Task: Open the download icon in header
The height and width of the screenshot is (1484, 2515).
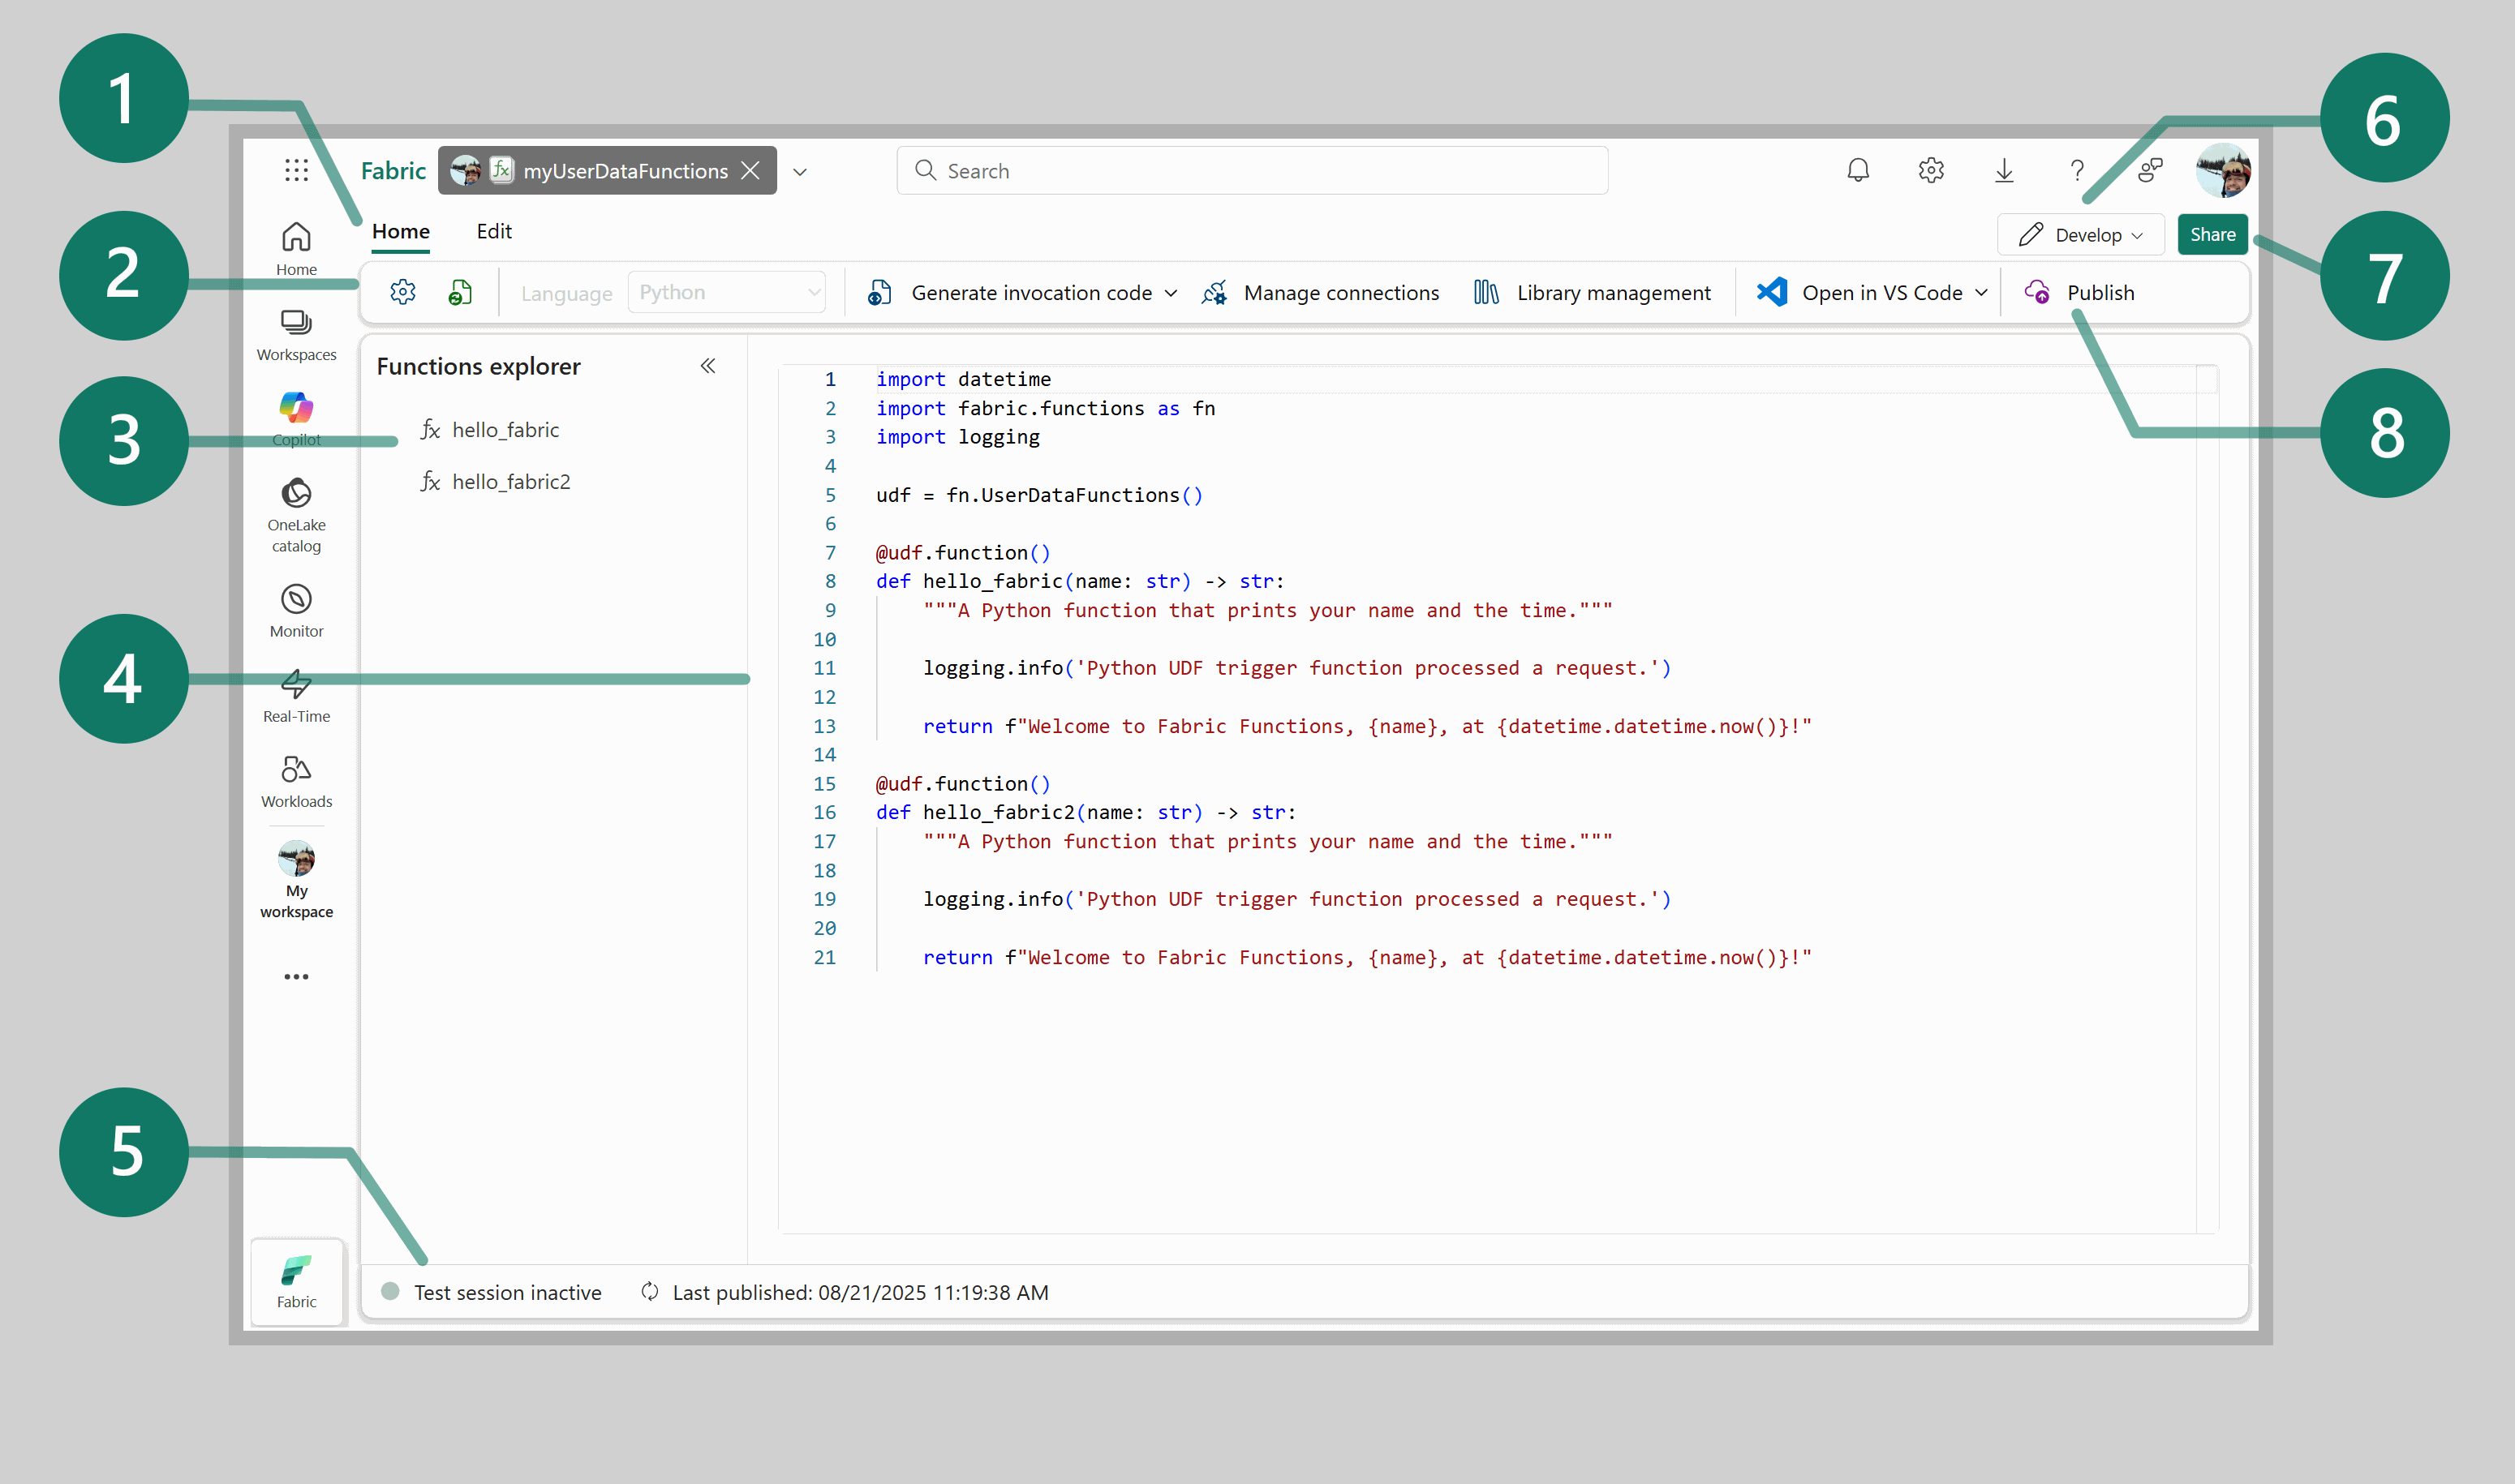Action: click(x=2004, y=170)
